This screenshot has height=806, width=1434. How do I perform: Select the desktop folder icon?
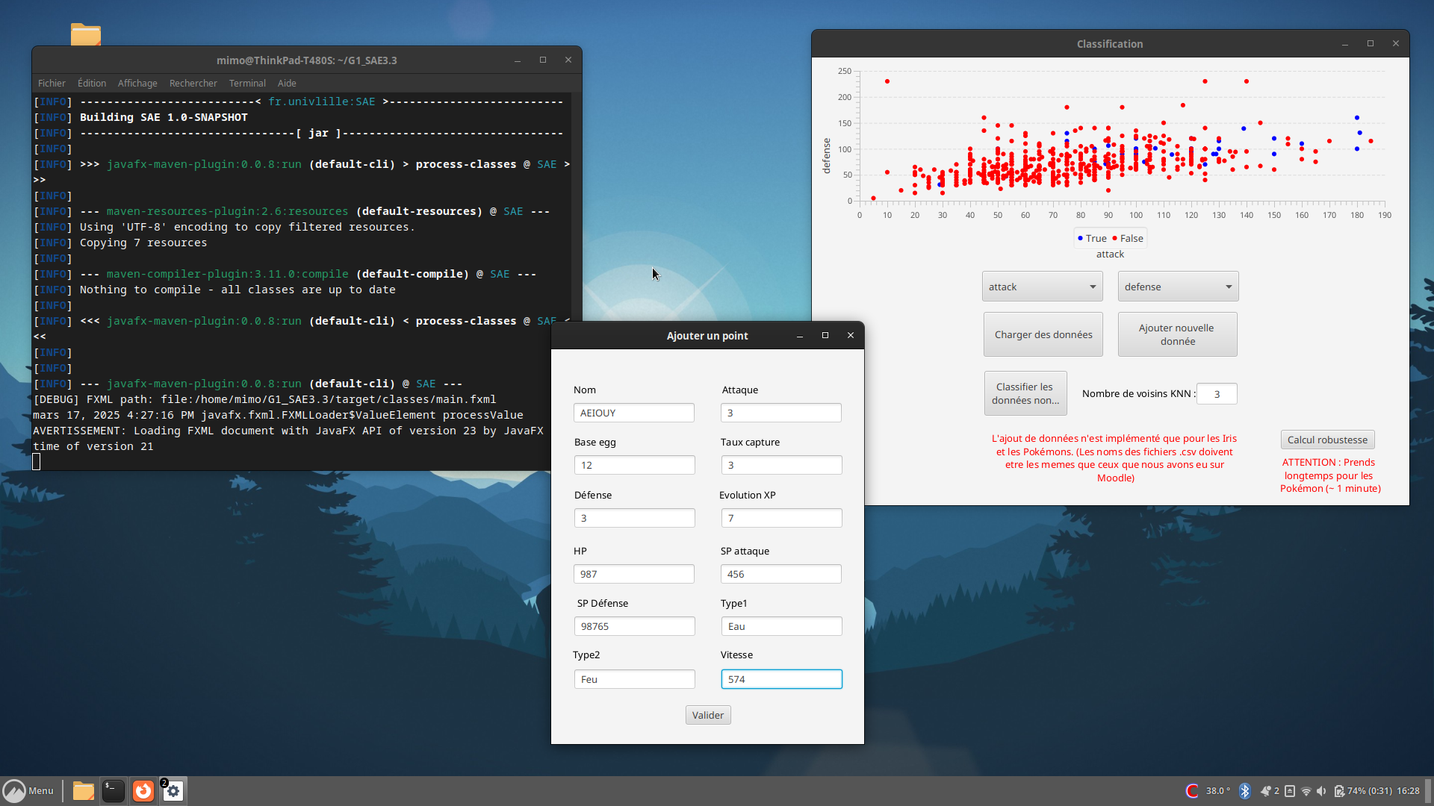(x=86, y=34)
